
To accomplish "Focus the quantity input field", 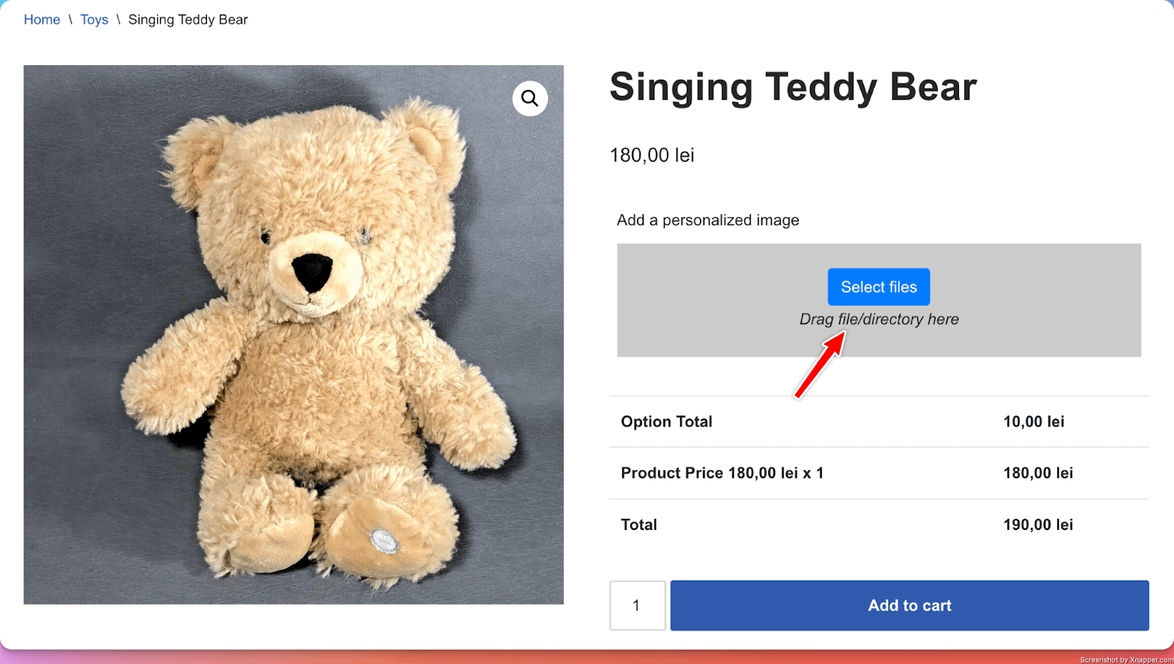I will pyautogui.click(x=637, y=605).
